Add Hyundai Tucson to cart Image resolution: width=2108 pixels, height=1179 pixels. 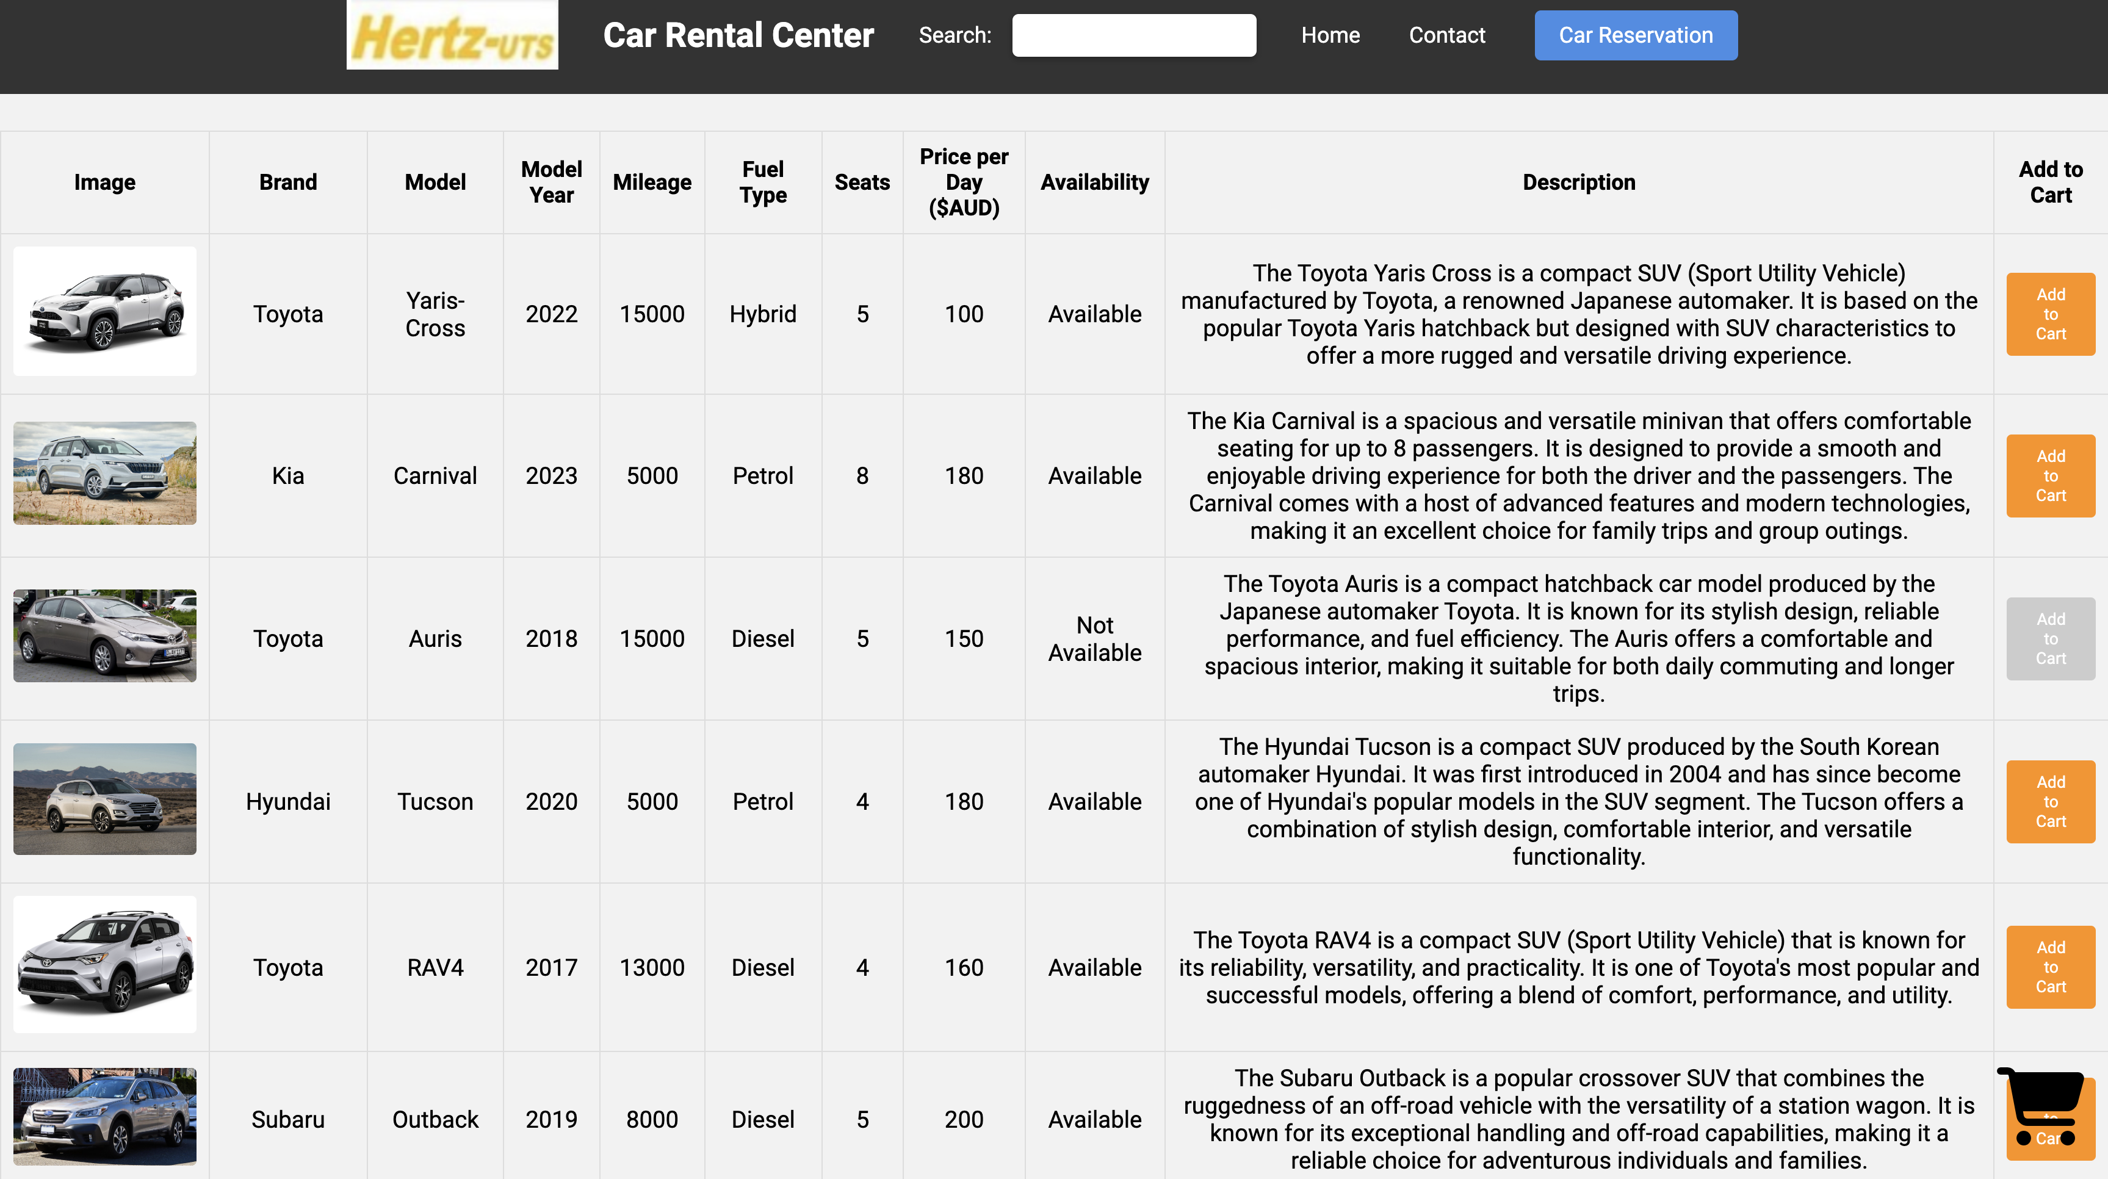point(2051,802)
